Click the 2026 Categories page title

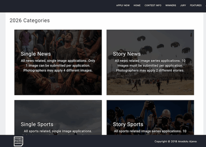click(x=30, y=21)
